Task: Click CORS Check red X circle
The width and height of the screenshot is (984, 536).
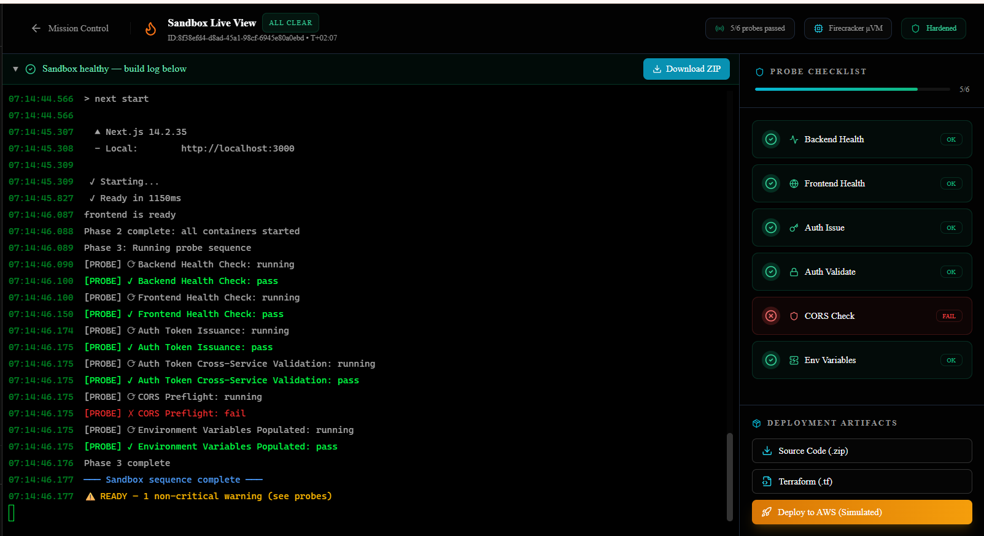Action: (771, 316)
